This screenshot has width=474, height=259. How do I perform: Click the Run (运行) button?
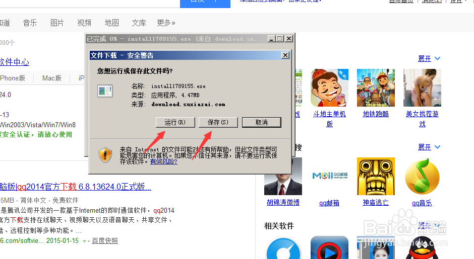click(x=175, y=122)
